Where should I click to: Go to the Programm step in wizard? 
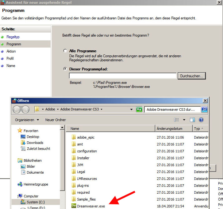click(x=14, y=44)
